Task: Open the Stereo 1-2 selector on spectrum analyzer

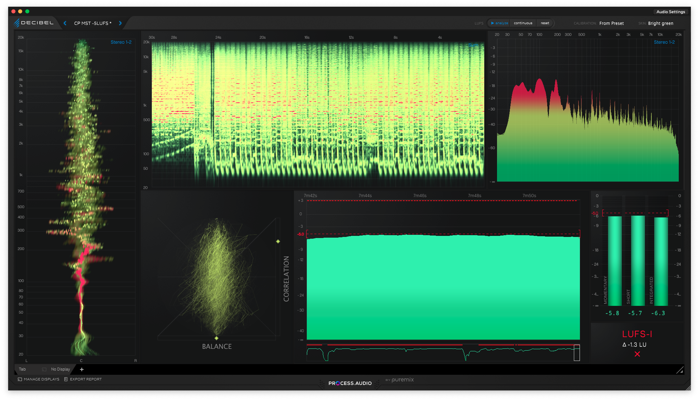Action: (x=664, y=42)
